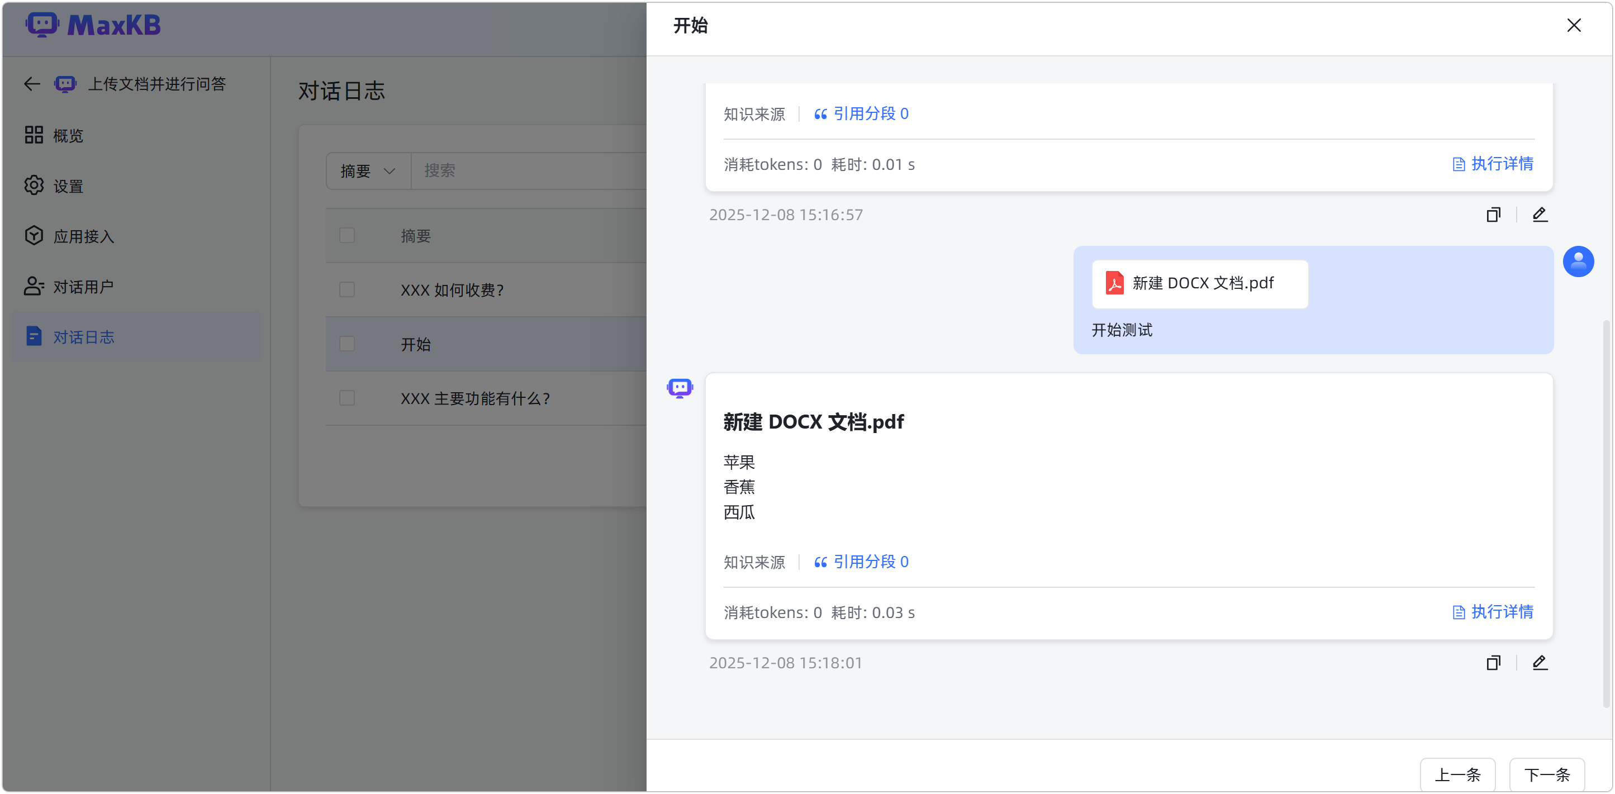Click the back arrow beside the application name

[x=32, y=84]
